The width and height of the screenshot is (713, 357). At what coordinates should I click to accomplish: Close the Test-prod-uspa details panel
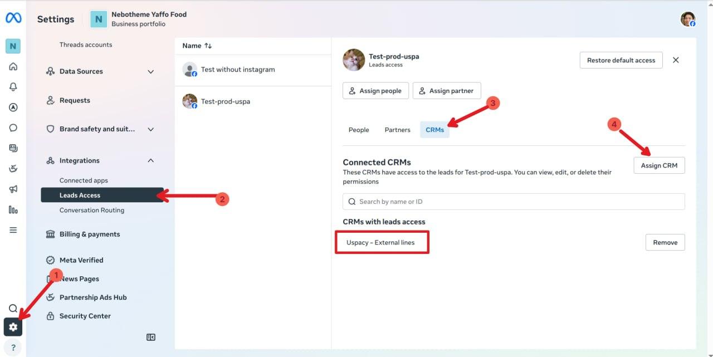[676, 60]
